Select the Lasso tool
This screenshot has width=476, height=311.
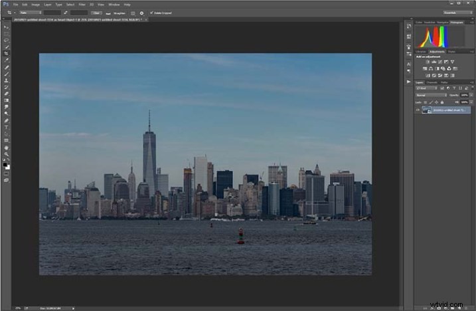click(x=7, y=41)
